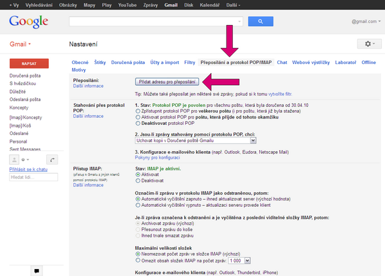Open 'Další informace' under Přístup IMAP
385x276 pixels.
pyautogui.click(x=88, y=185)
